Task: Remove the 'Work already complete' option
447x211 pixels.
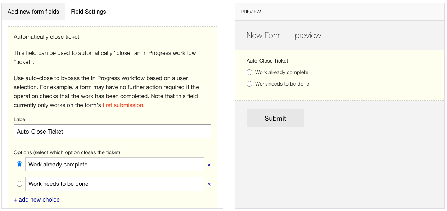Action: click(209, 165)
